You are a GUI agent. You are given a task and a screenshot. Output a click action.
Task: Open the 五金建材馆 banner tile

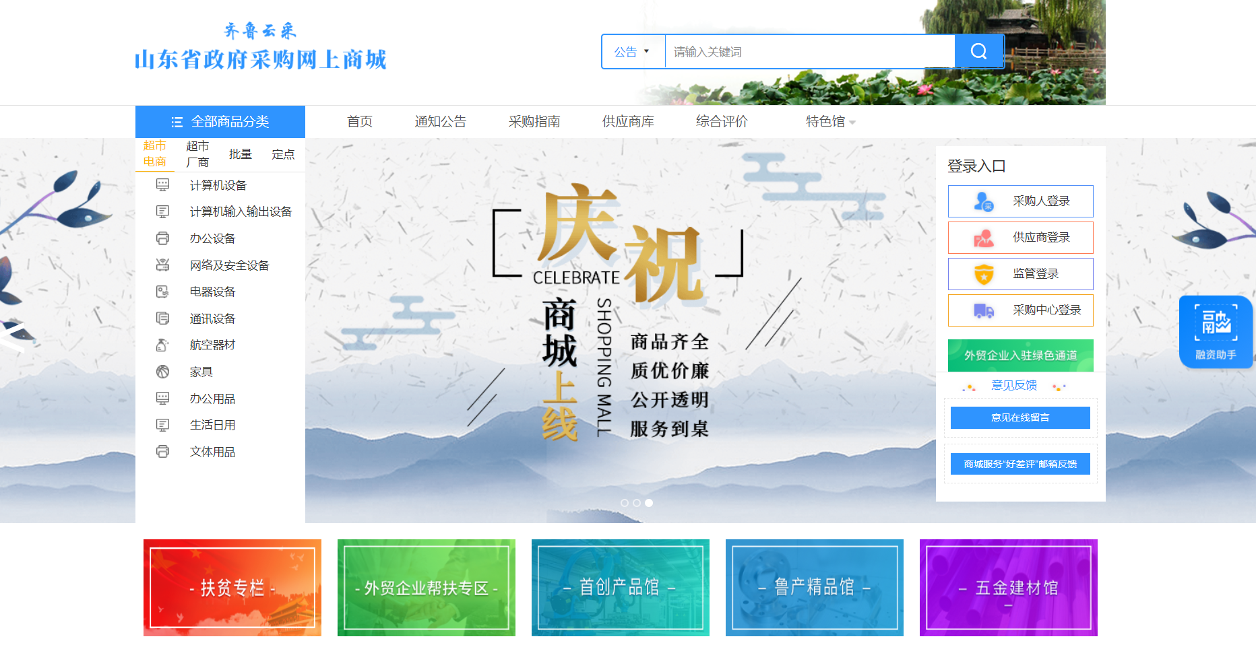[1009, 588]
